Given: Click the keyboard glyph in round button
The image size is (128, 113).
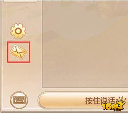Looking at the screenshot, I should pos(19,100).
